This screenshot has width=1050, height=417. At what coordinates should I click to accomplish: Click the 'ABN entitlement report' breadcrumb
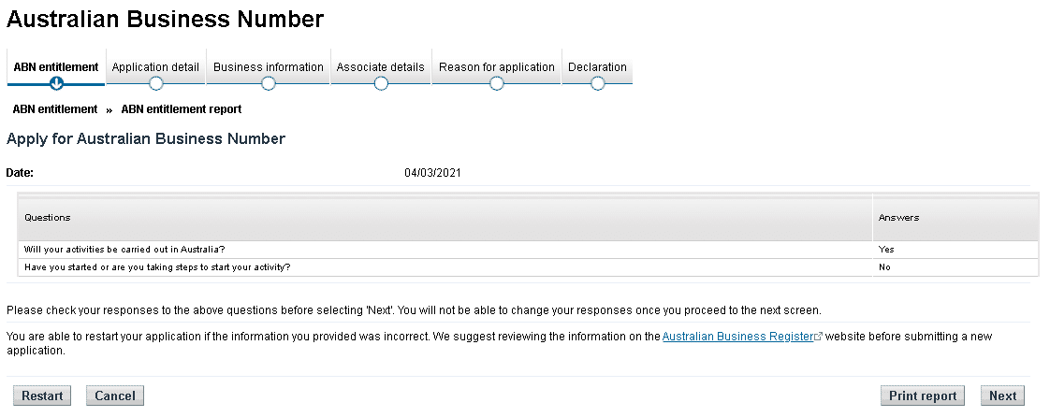tap(182, 109)
